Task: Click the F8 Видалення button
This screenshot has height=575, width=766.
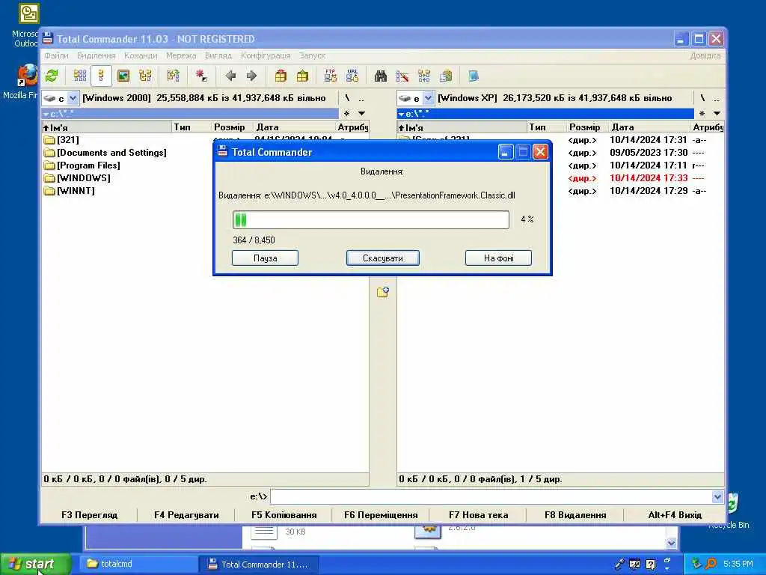Action: click(x=575, y=515)
